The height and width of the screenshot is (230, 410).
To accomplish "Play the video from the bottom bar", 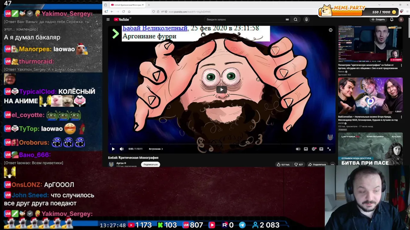I will pyautogui.click(x=113, y=149).
